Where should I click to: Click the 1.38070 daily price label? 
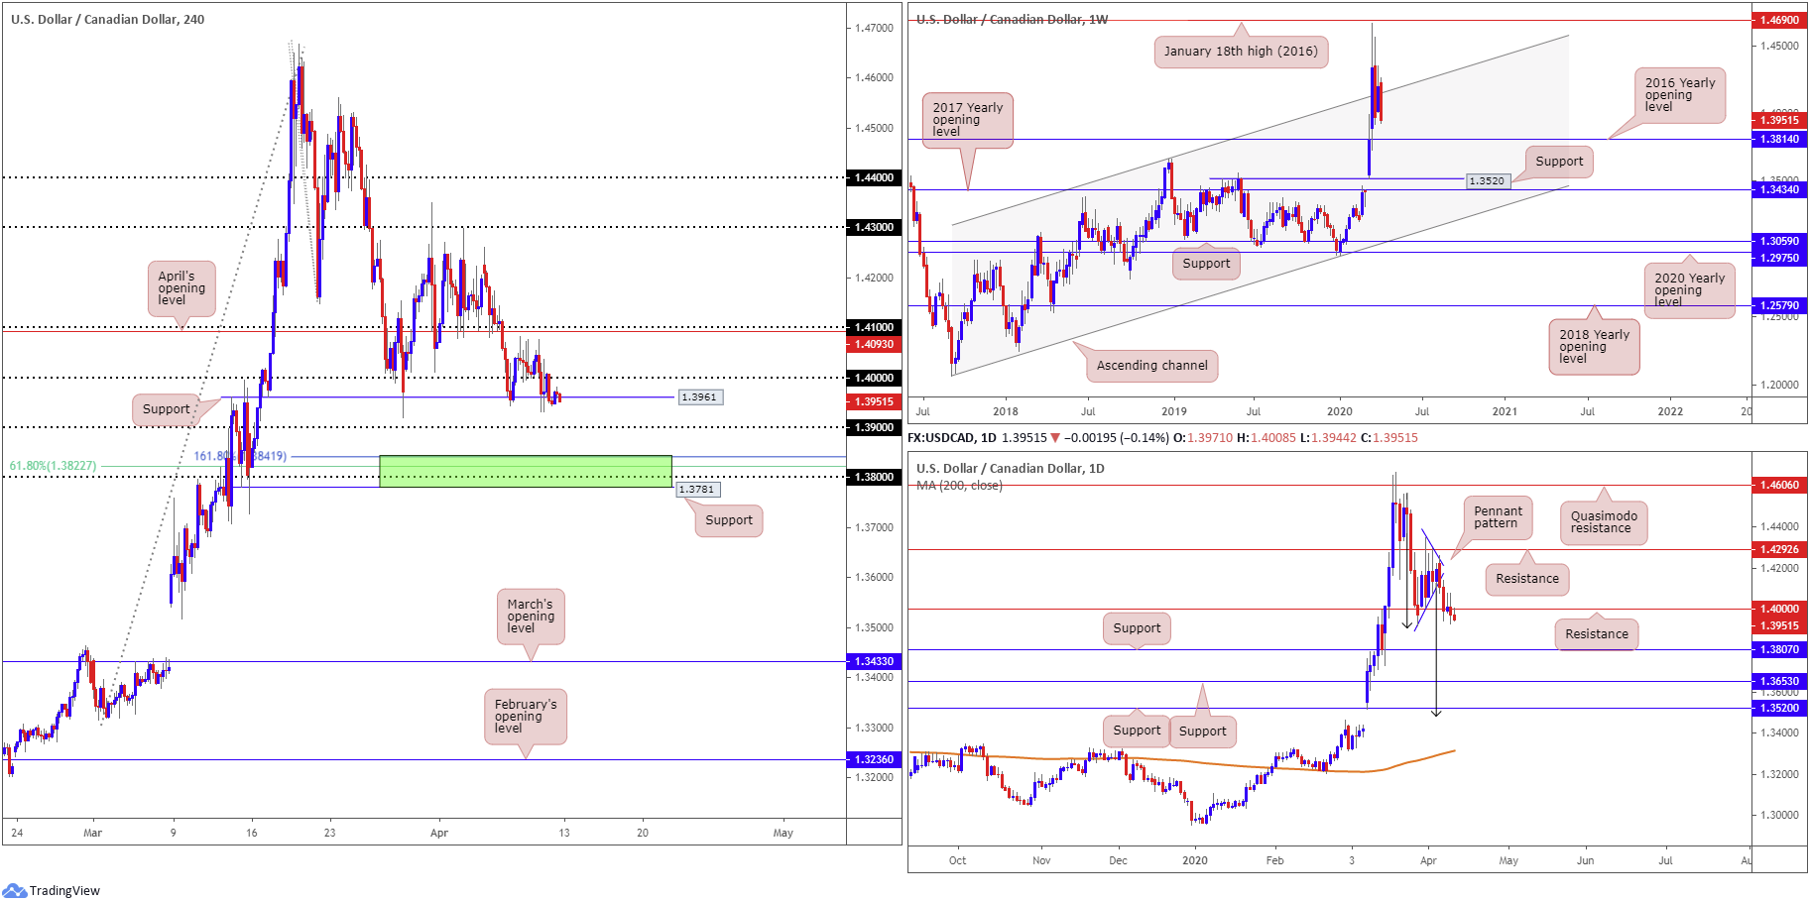pos(1779,649)
